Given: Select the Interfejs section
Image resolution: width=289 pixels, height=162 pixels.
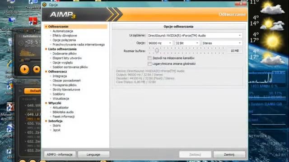Looking at the screenshot, I should pyautogui.click(x=55, y=121).
